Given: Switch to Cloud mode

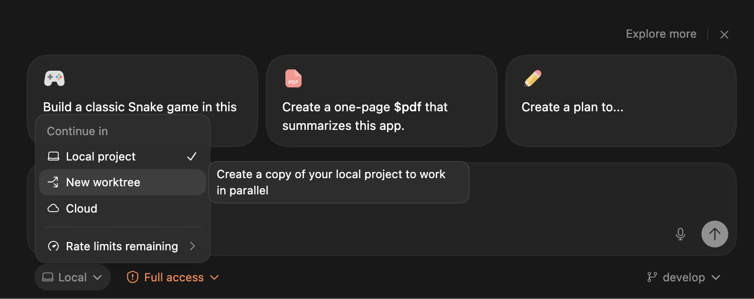Looking at the screenshot, I should coord(82,208).
